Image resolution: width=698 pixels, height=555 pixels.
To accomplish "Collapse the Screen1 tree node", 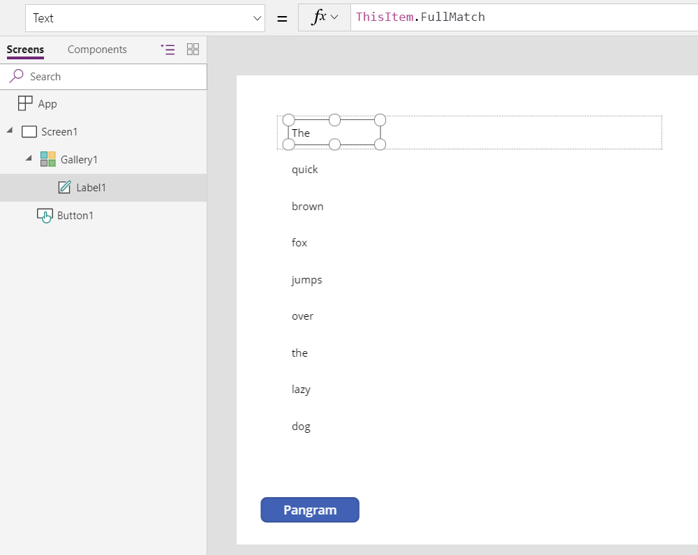I will [x=10, y=131].
